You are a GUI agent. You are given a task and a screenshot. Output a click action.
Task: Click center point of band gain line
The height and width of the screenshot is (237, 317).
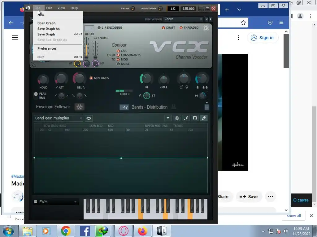(x=121, y=158)
